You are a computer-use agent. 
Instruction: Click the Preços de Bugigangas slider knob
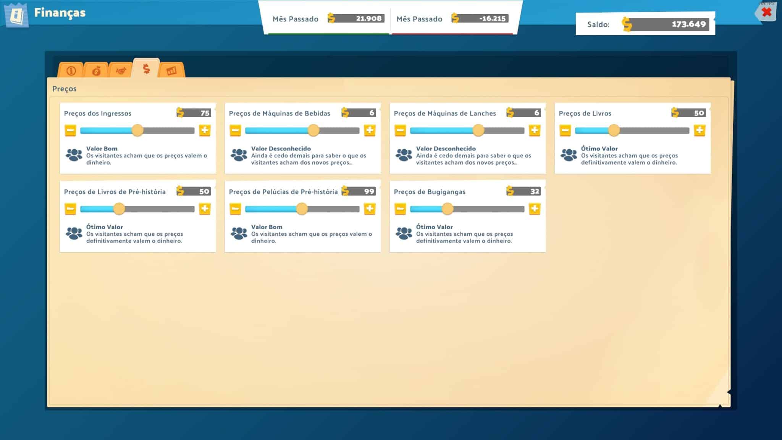pyautogui.click(x=448, y=209)
